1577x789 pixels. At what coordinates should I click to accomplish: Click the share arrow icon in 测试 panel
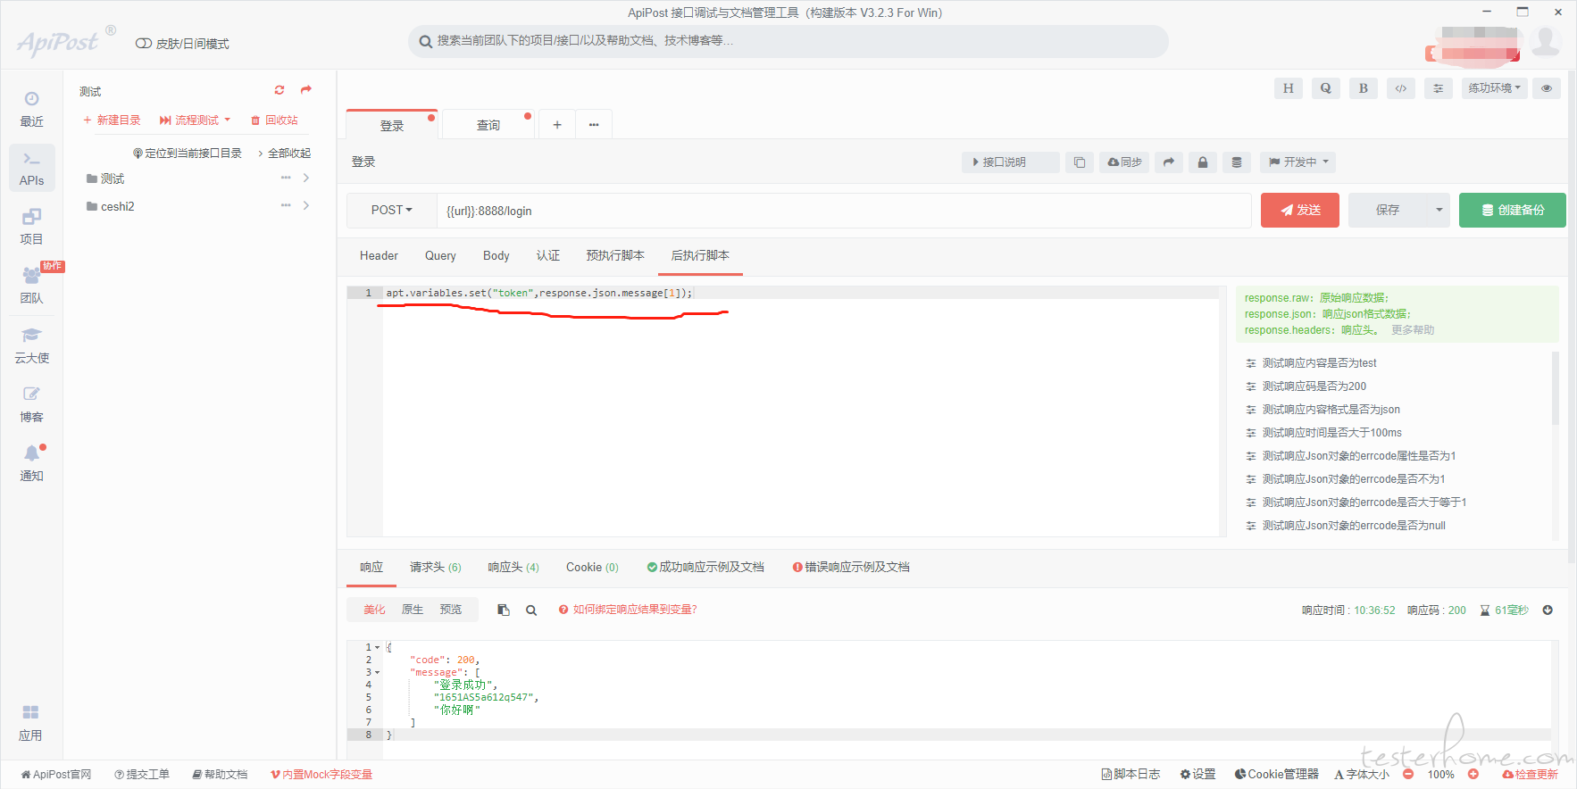[x=306, y=90]
